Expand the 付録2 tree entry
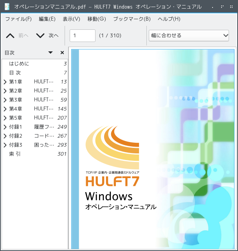Viewport: 238px width, 251px height. (x=5, y=136)
